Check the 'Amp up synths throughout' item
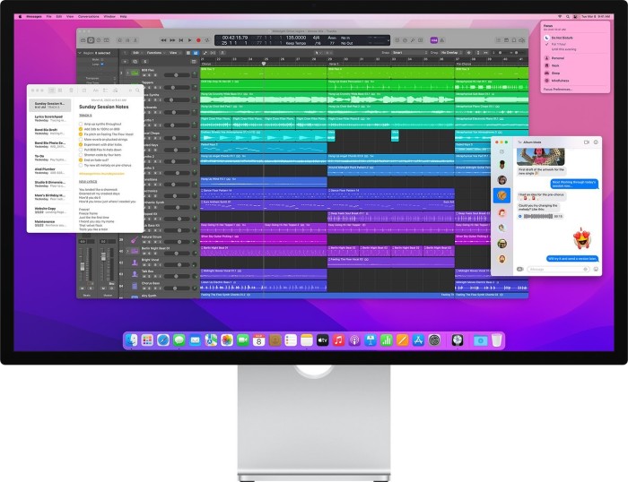The width and height of the screenshot is (628, 482). [83, 122]
